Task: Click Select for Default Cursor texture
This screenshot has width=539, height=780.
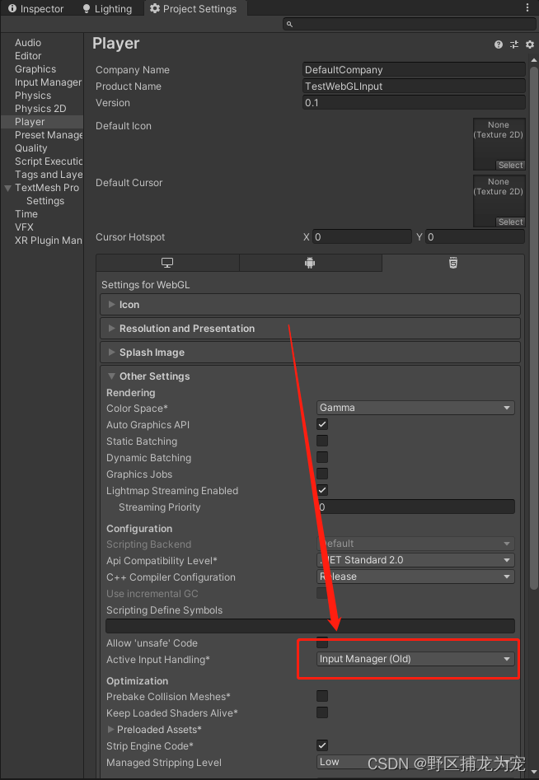Action: (510, 222)
